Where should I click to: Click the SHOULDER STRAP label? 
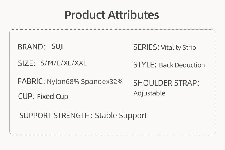pos(166,83)
